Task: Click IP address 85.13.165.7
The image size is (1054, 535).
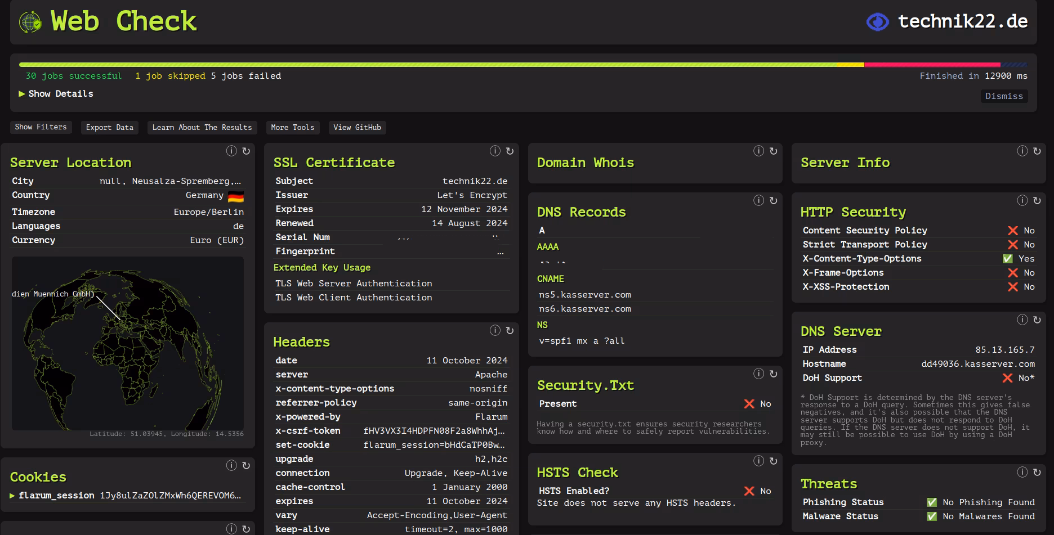Action: pos(1005,350)
